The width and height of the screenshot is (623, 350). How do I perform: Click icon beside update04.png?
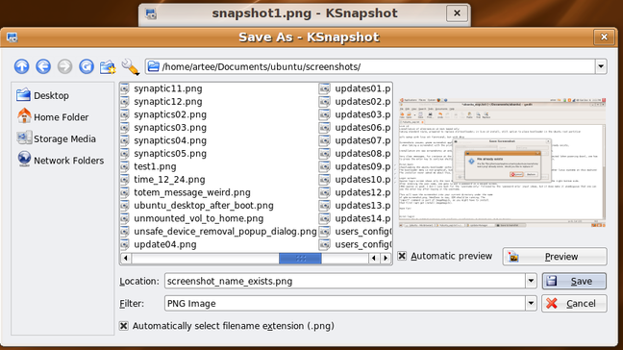click(125, 244)
